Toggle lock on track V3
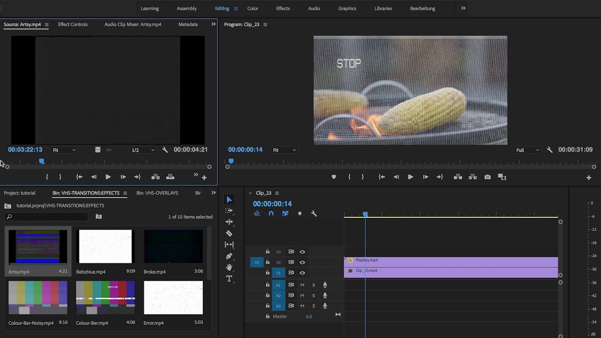This screenshot has height=338, width=601. (x=268, y=252)
